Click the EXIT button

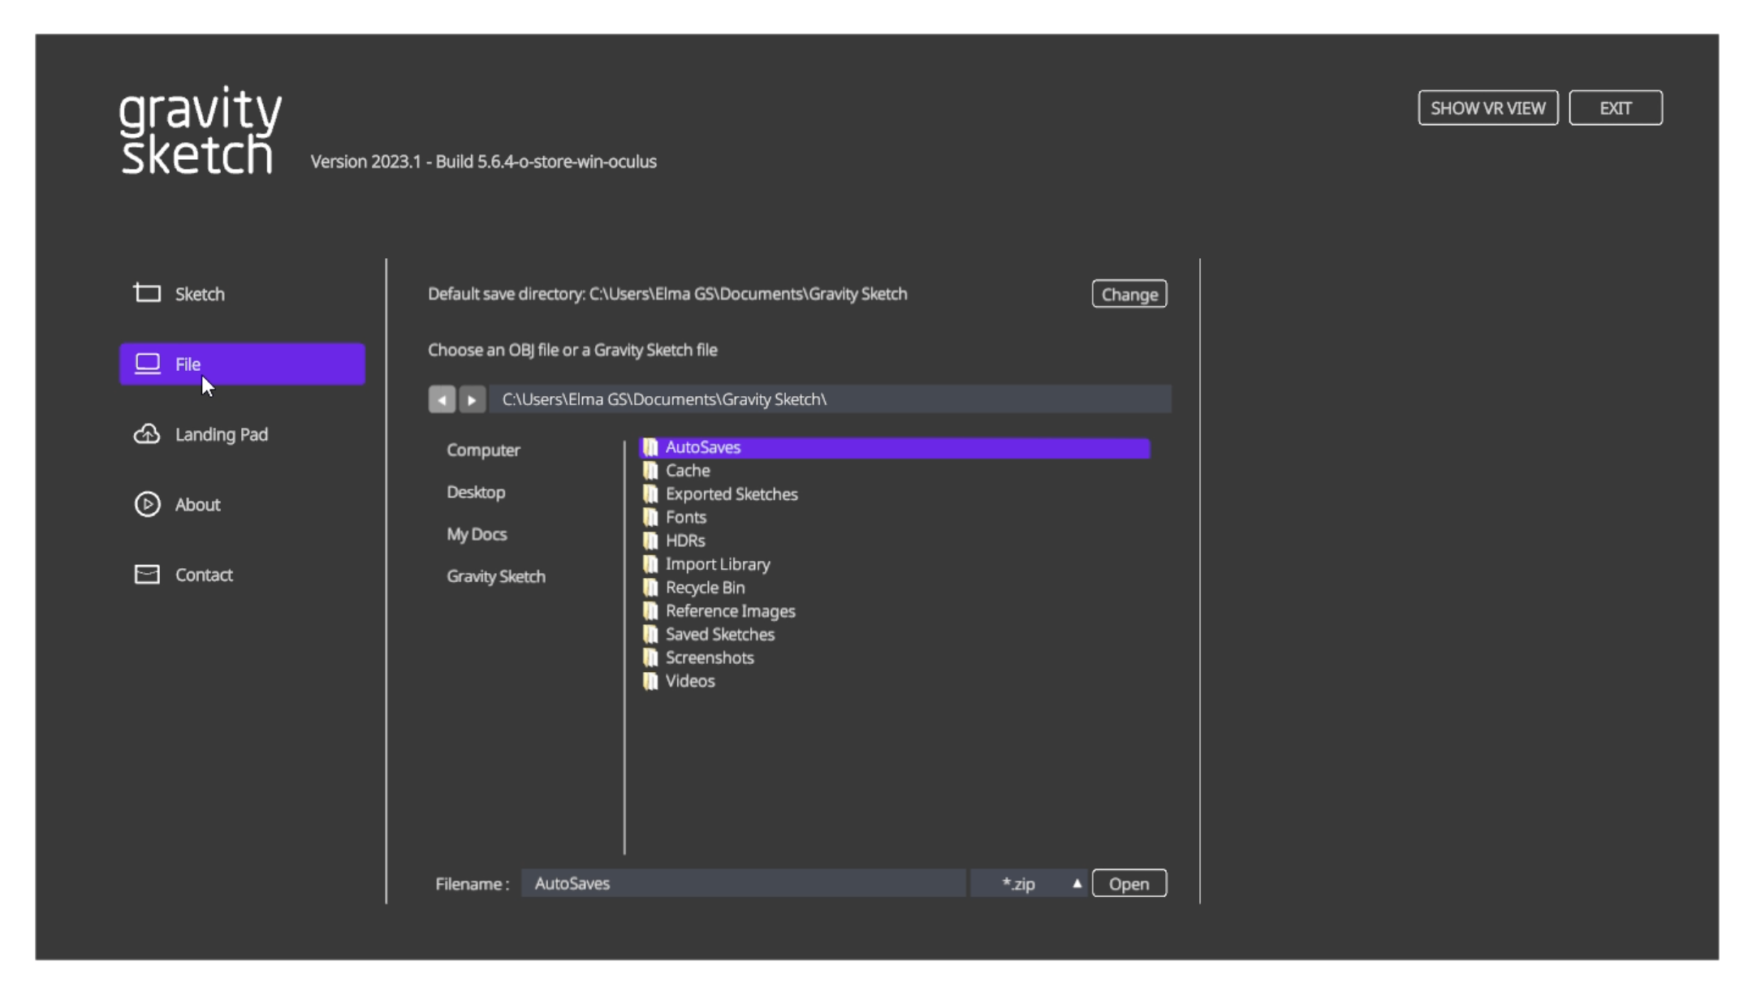1615,108
